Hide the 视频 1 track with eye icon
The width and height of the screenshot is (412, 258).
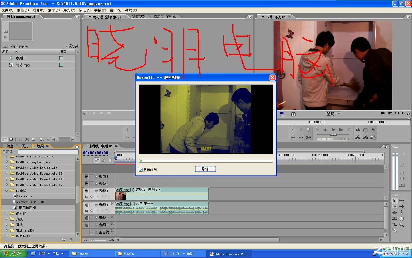click(x=86, y=191)
